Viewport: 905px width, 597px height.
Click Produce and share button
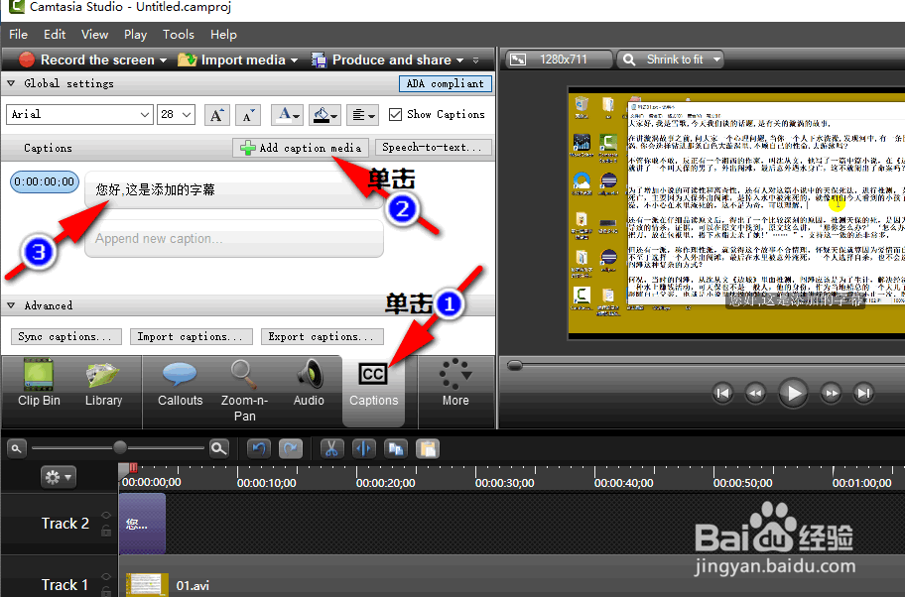pos(381,60)
